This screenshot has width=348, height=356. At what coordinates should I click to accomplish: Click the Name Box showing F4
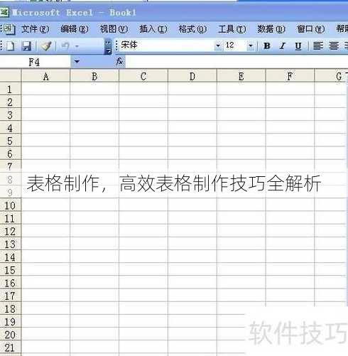[x=35, y=62]
